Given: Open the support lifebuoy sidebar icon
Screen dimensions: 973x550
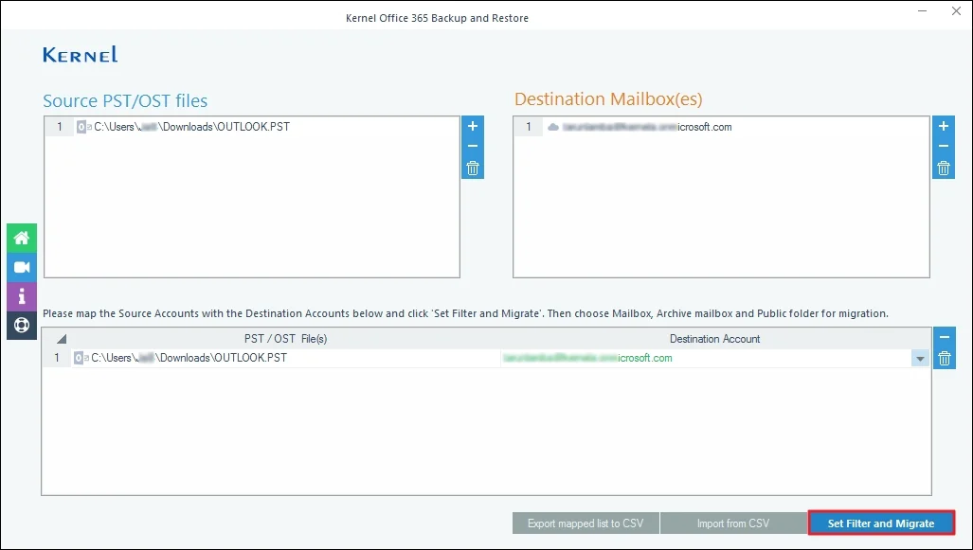Looking at the screenshot, I should (22, 326).
